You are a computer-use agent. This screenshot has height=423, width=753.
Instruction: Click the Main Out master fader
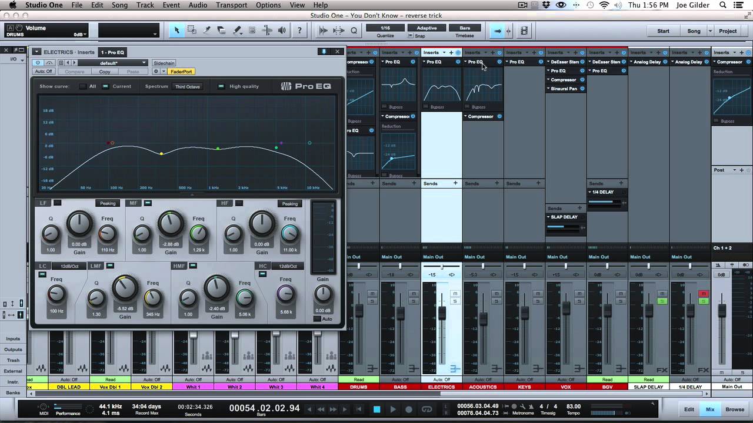pyautogui.click(x=722, y=310)
